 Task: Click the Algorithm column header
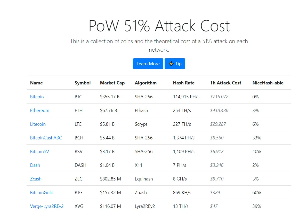click(146, 83)
